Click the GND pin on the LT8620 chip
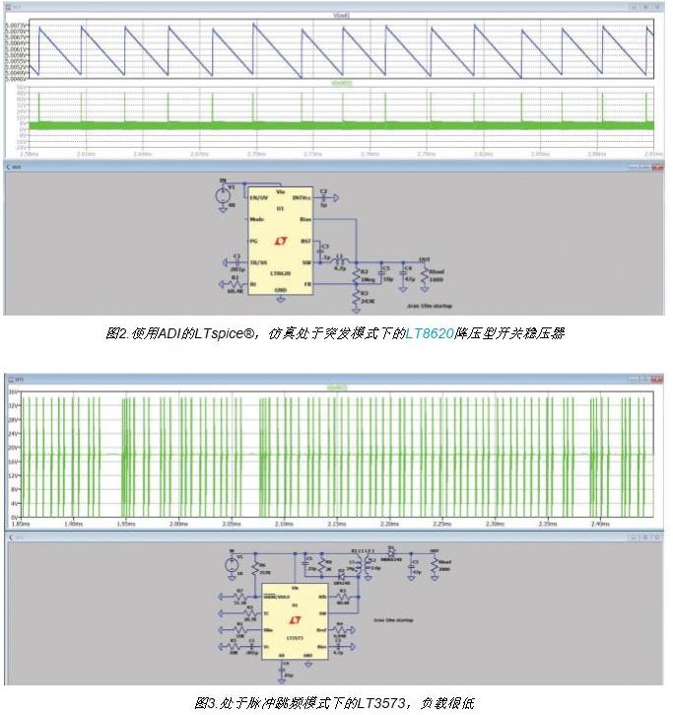Image resolution: width=673 pixels, height=715 pixels. point(282,290)
